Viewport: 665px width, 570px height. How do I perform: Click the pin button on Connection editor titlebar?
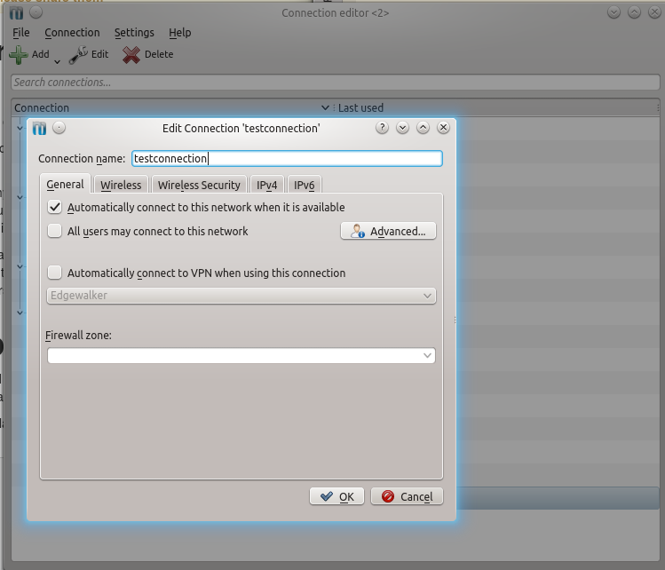[x=36, y=12]
